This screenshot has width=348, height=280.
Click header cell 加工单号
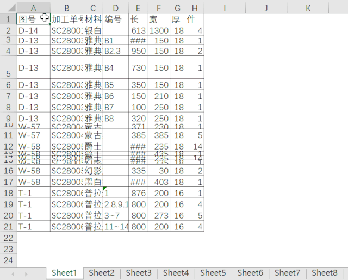point(66,19)
